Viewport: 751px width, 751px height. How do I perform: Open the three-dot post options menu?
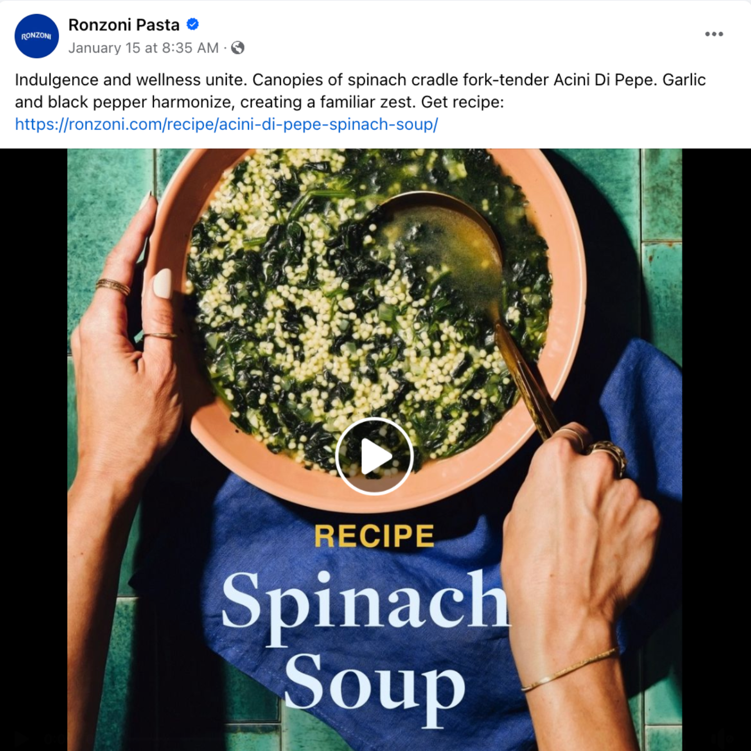point(713,34)
